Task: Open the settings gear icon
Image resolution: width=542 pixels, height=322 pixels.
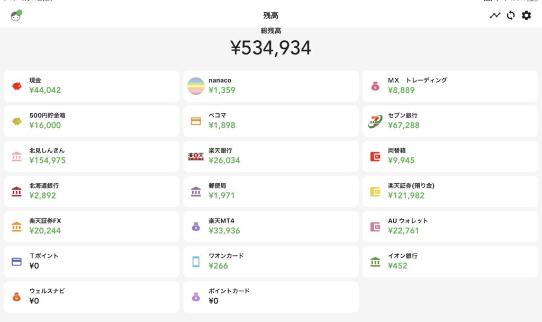Action: (526, 15)
